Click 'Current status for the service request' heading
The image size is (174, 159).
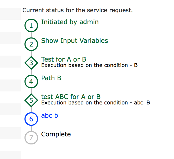[78, 10]
